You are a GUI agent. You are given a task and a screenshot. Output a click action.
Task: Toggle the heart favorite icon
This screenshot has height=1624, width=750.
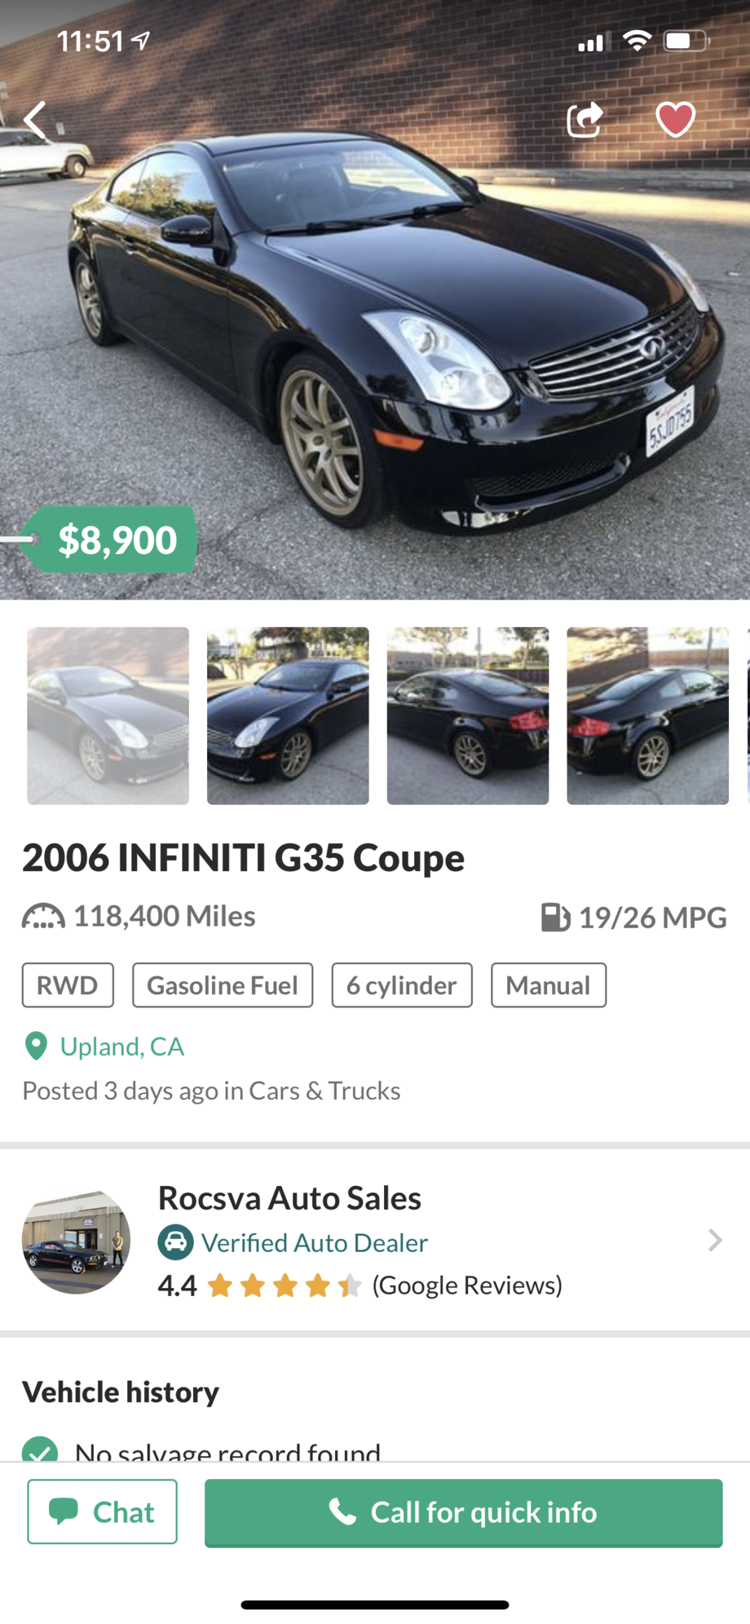675,120
